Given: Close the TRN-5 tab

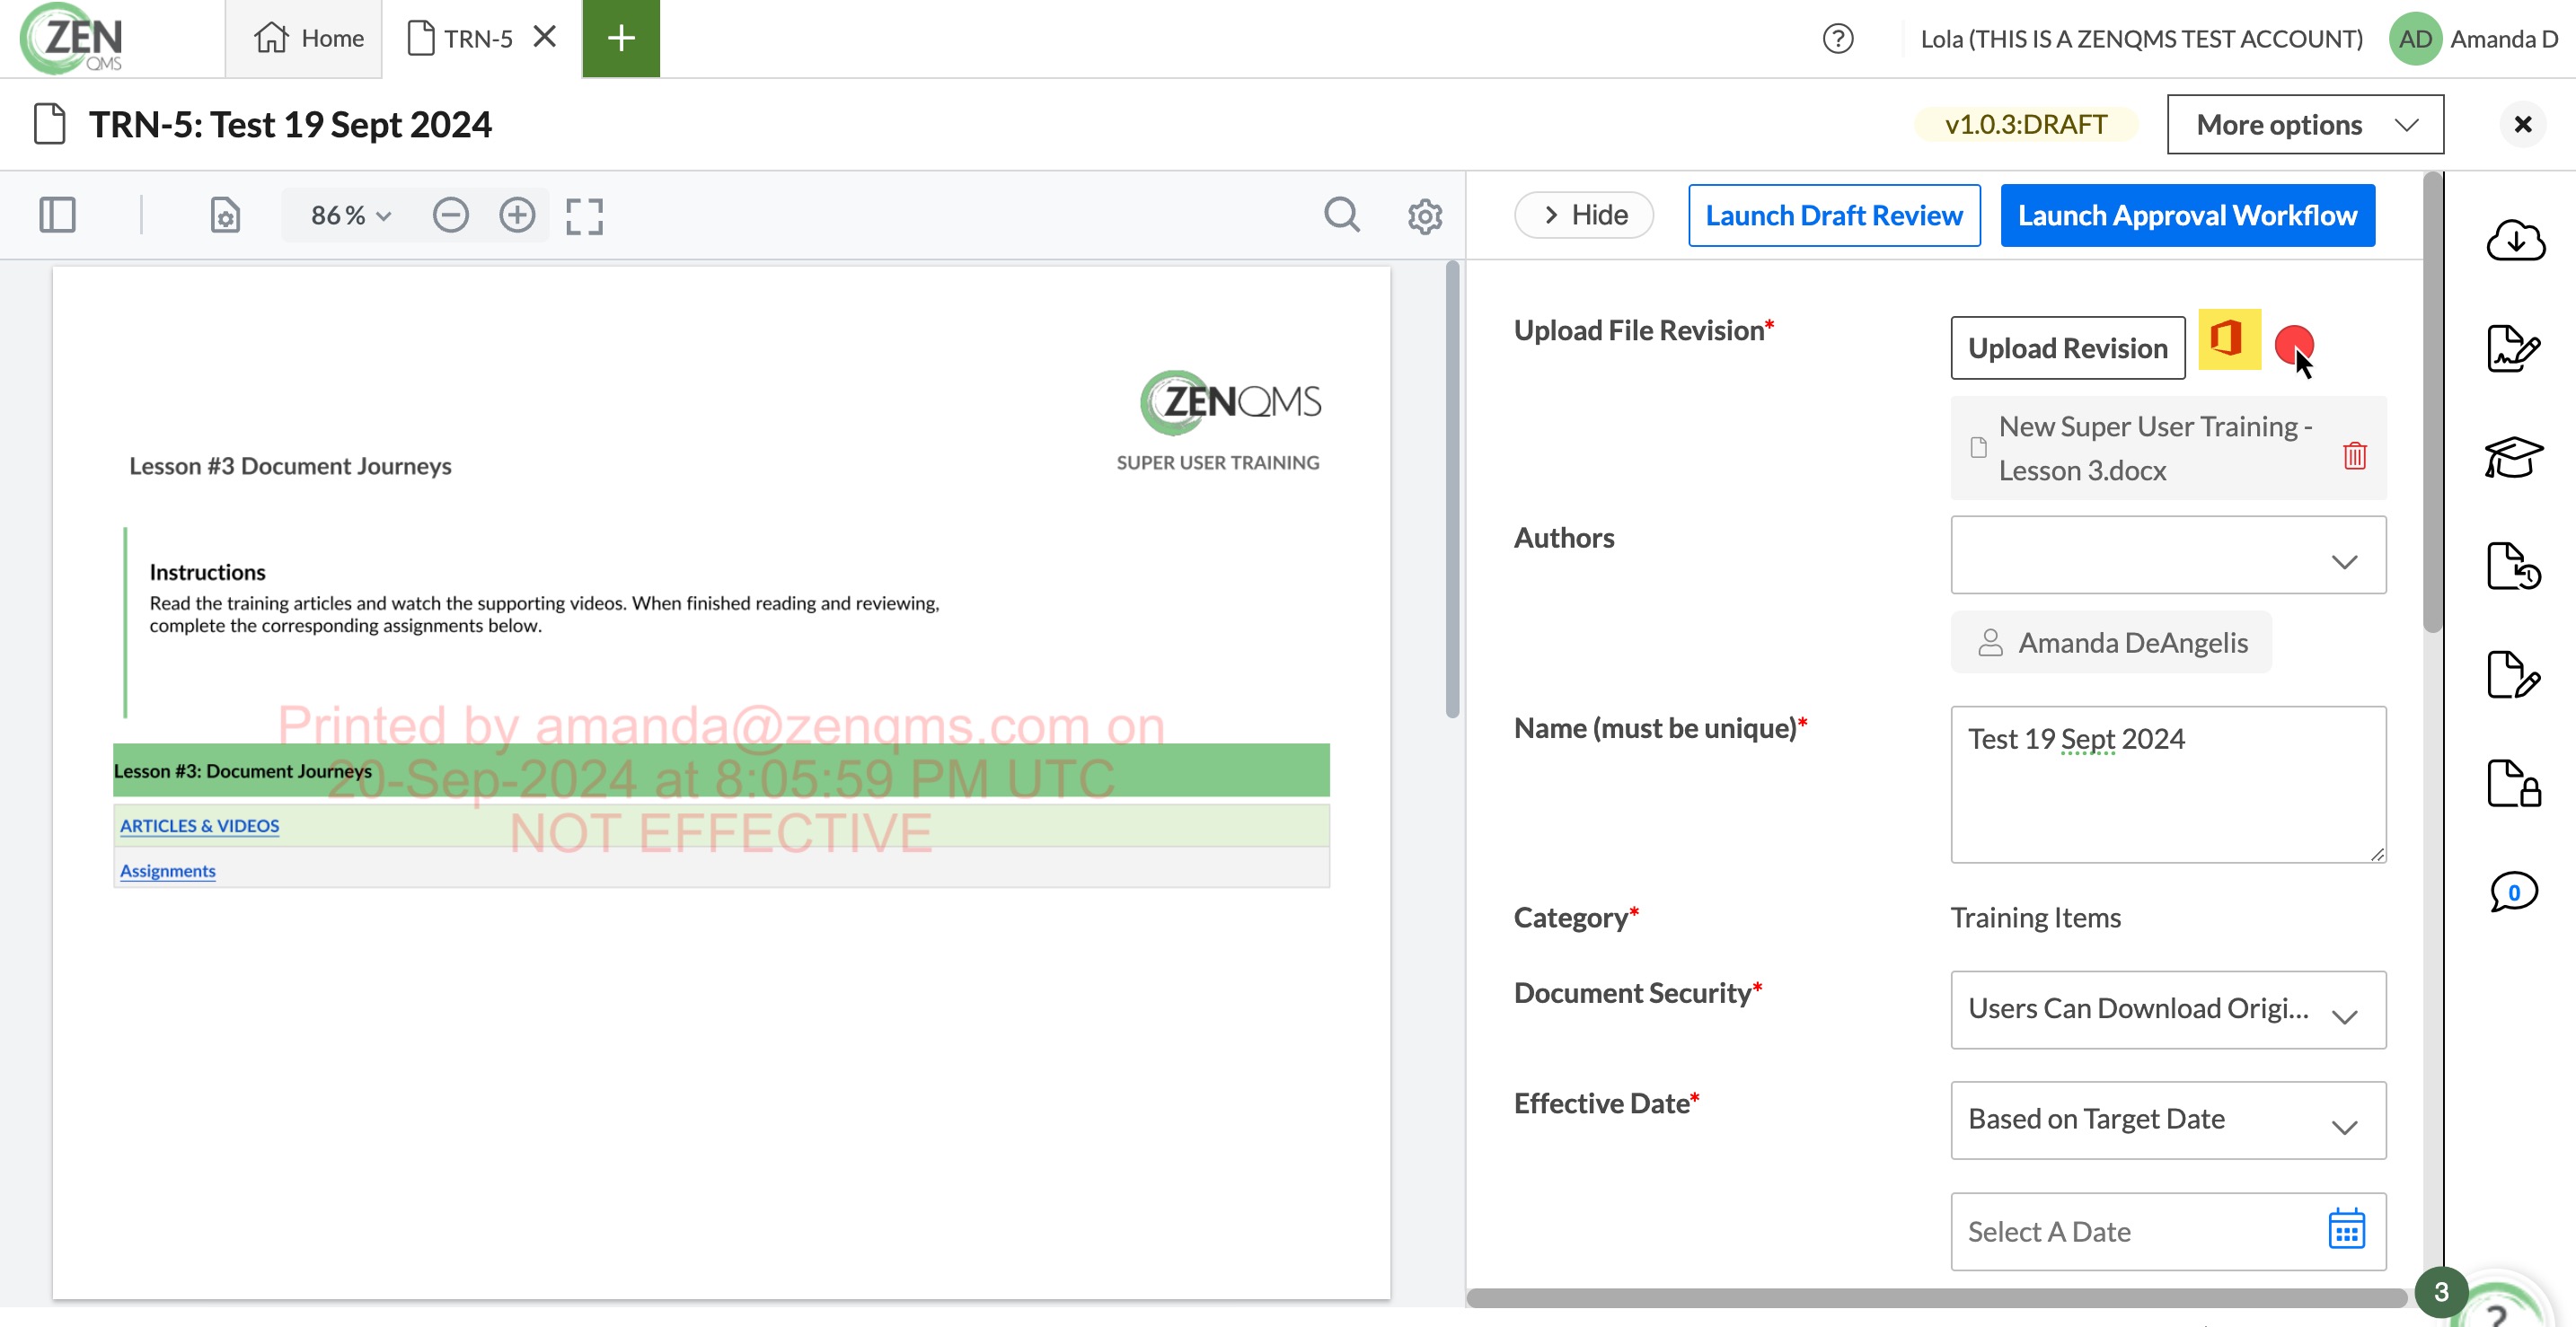Looking at the screenshot, I should tap(544, 37).
